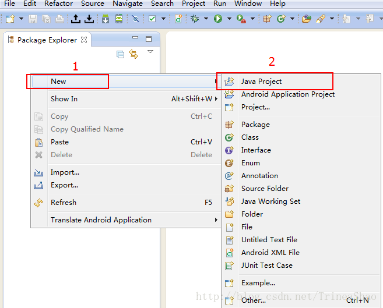Click the Print toolbar icon
The image size is (383, 308).
59,19
